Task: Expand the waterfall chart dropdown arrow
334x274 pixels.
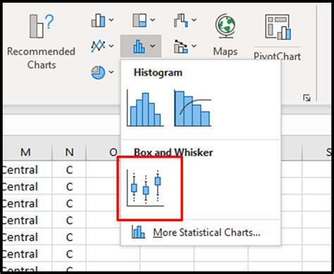Action: tap(194, 20)
